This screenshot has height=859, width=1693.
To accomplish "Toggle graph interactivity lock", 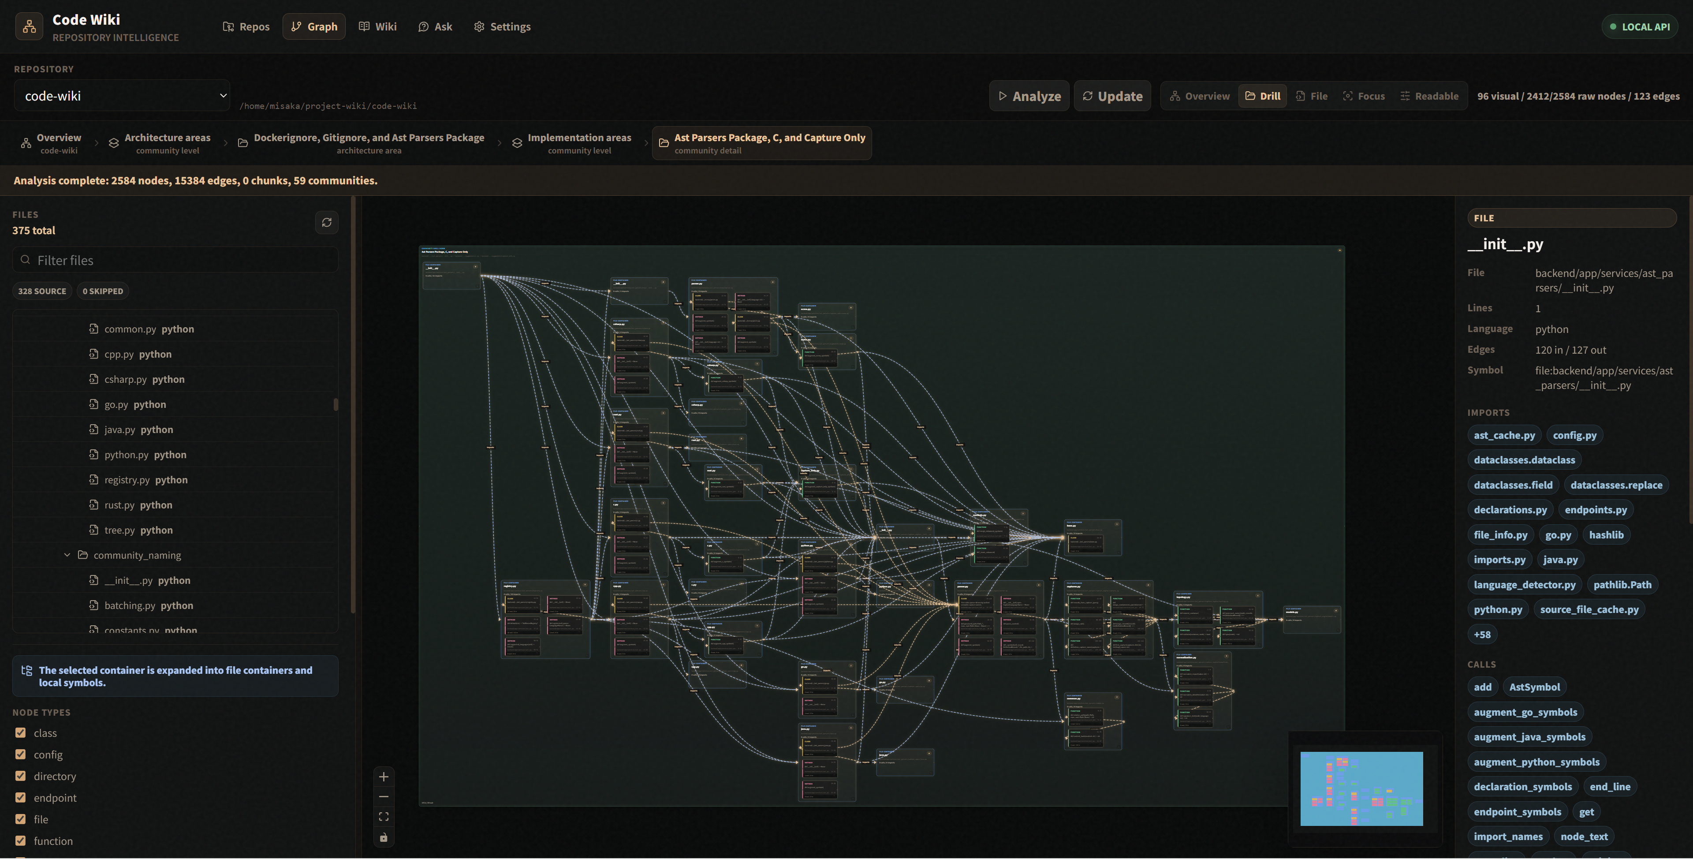I will tap(384, 837).
